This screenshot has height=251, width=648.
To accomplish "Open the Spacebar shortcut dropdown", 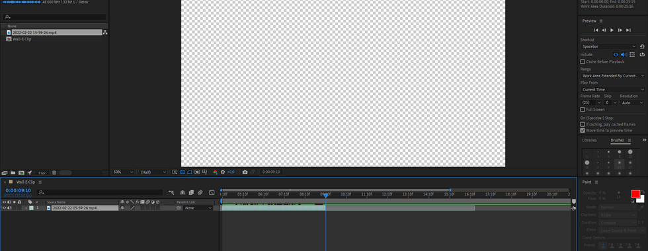I will (x=609, y=47).
